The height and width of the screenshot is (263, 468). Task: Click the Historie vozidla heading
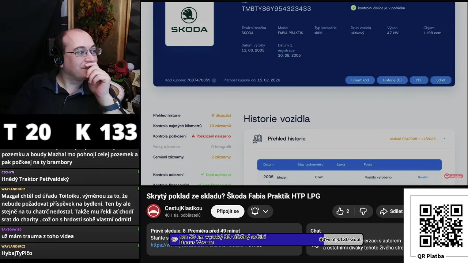277,119
